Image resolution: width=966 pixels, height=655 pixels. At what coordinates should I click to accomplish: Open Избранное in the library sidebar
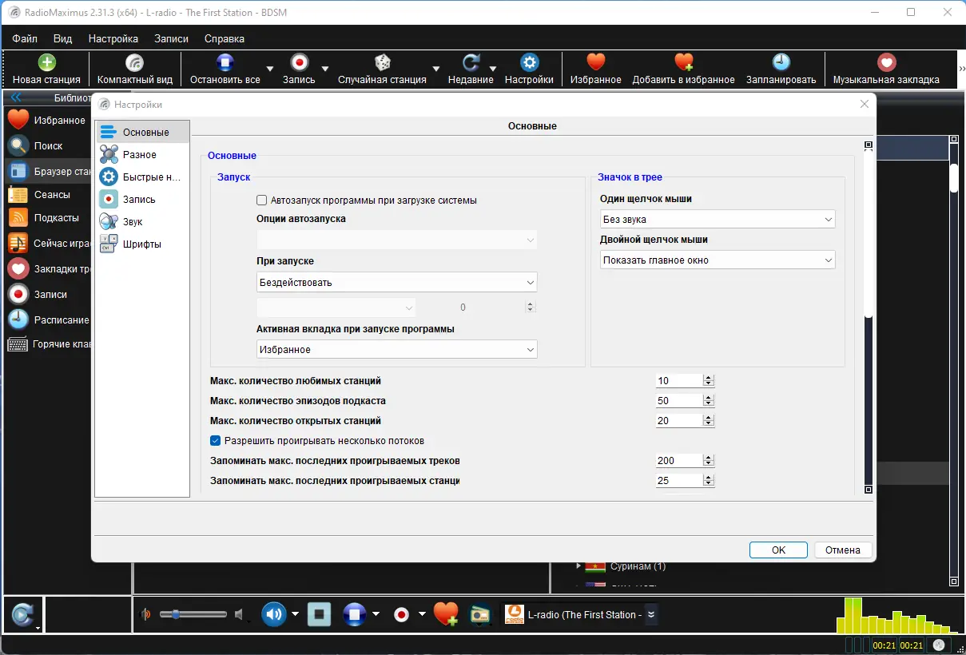click(47, 121)
